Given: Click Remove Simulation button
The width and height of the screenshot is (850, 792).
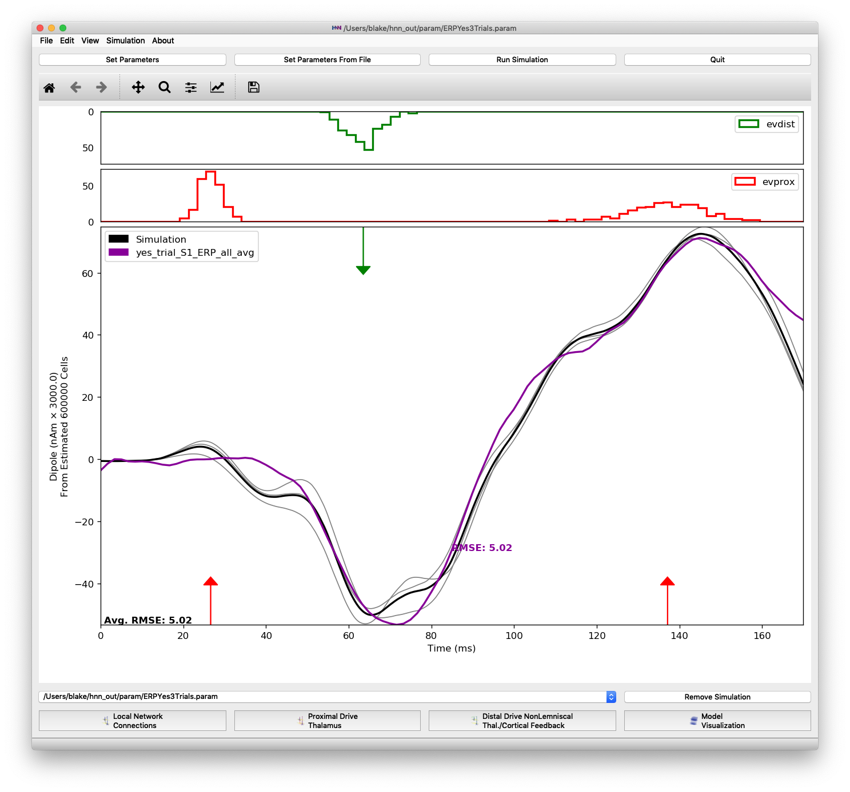Looking at the screenshot, I should 717,697.
